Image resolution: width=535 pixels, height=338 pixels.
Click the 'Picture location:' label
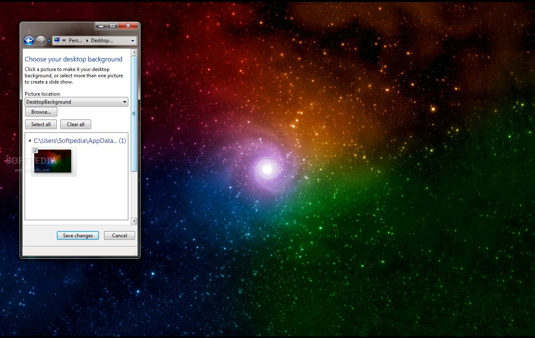pyautogui.click(x=43, y=94)
